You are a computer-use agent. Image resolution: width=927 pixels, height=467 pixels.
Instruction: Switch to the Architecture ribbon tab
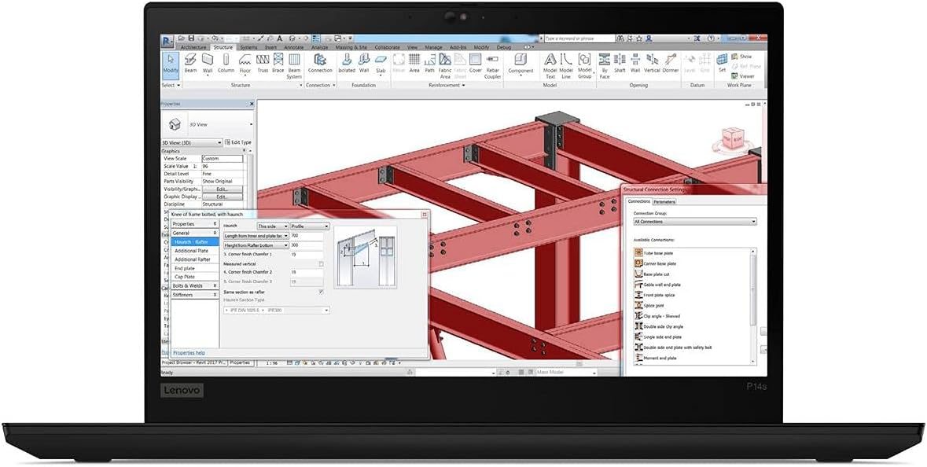[x=193, y=47]
